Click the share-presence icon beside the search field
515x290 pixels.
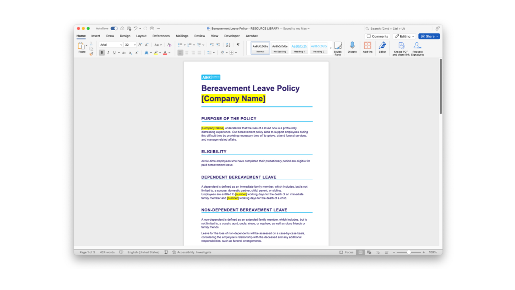click(x=437, y=29)
